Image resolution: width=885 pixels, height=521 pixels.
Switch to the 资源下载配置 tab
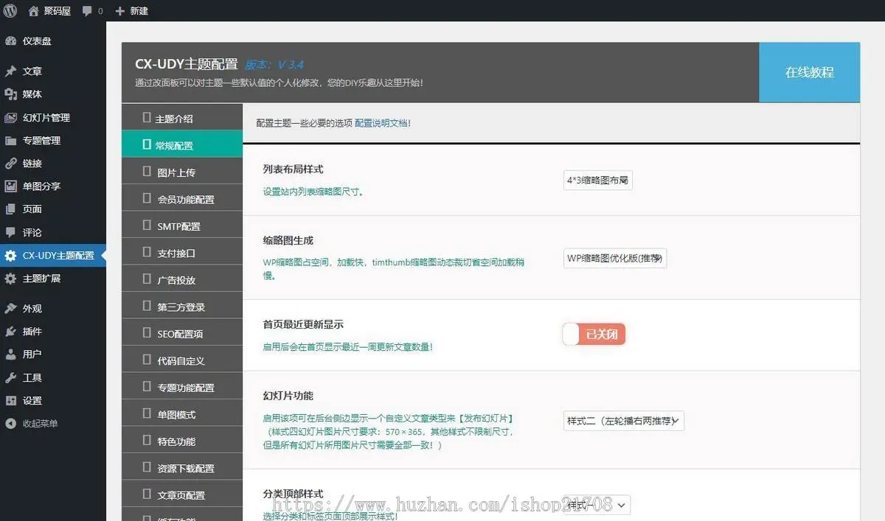coord(182,468)
